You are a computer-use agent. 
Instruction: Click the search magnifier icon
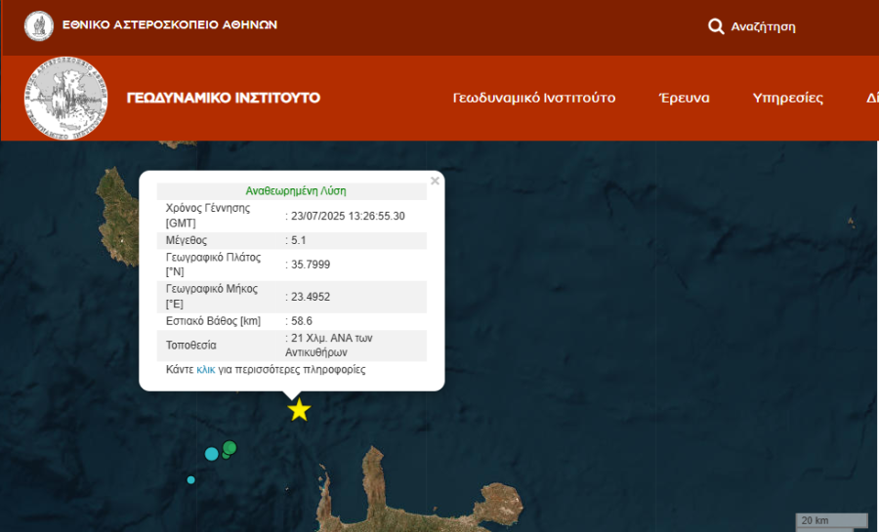[716, 26]
